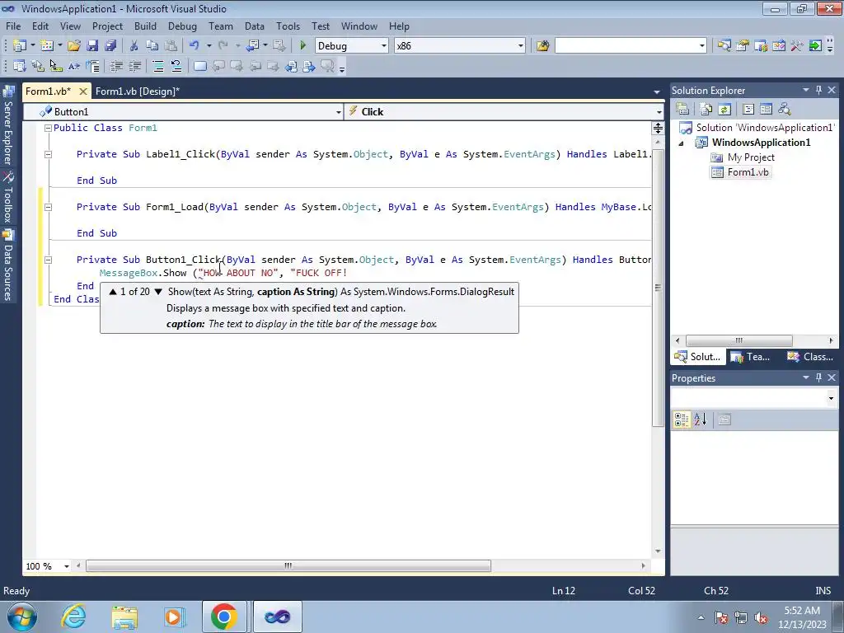
Task: Open Solution Explorer via top-right toolbar icon
Action: click(724, 46)
